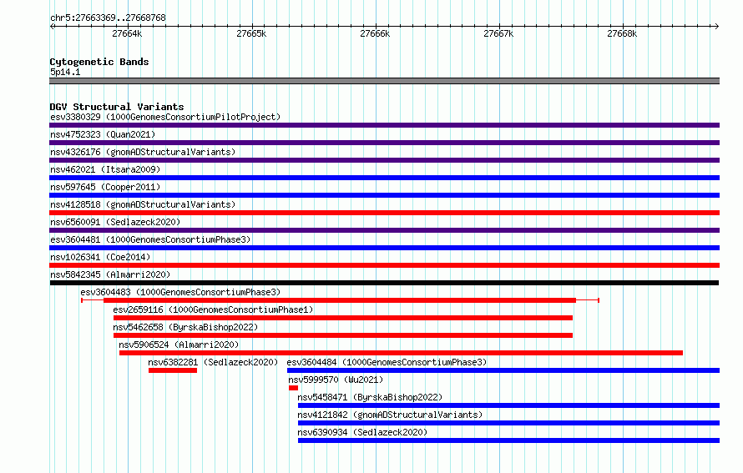Select the blue bar under nsv5458471 (ByrskaBishop2022)
The width and height of the screenshot is (743, 473).
(x=509, y=405)
